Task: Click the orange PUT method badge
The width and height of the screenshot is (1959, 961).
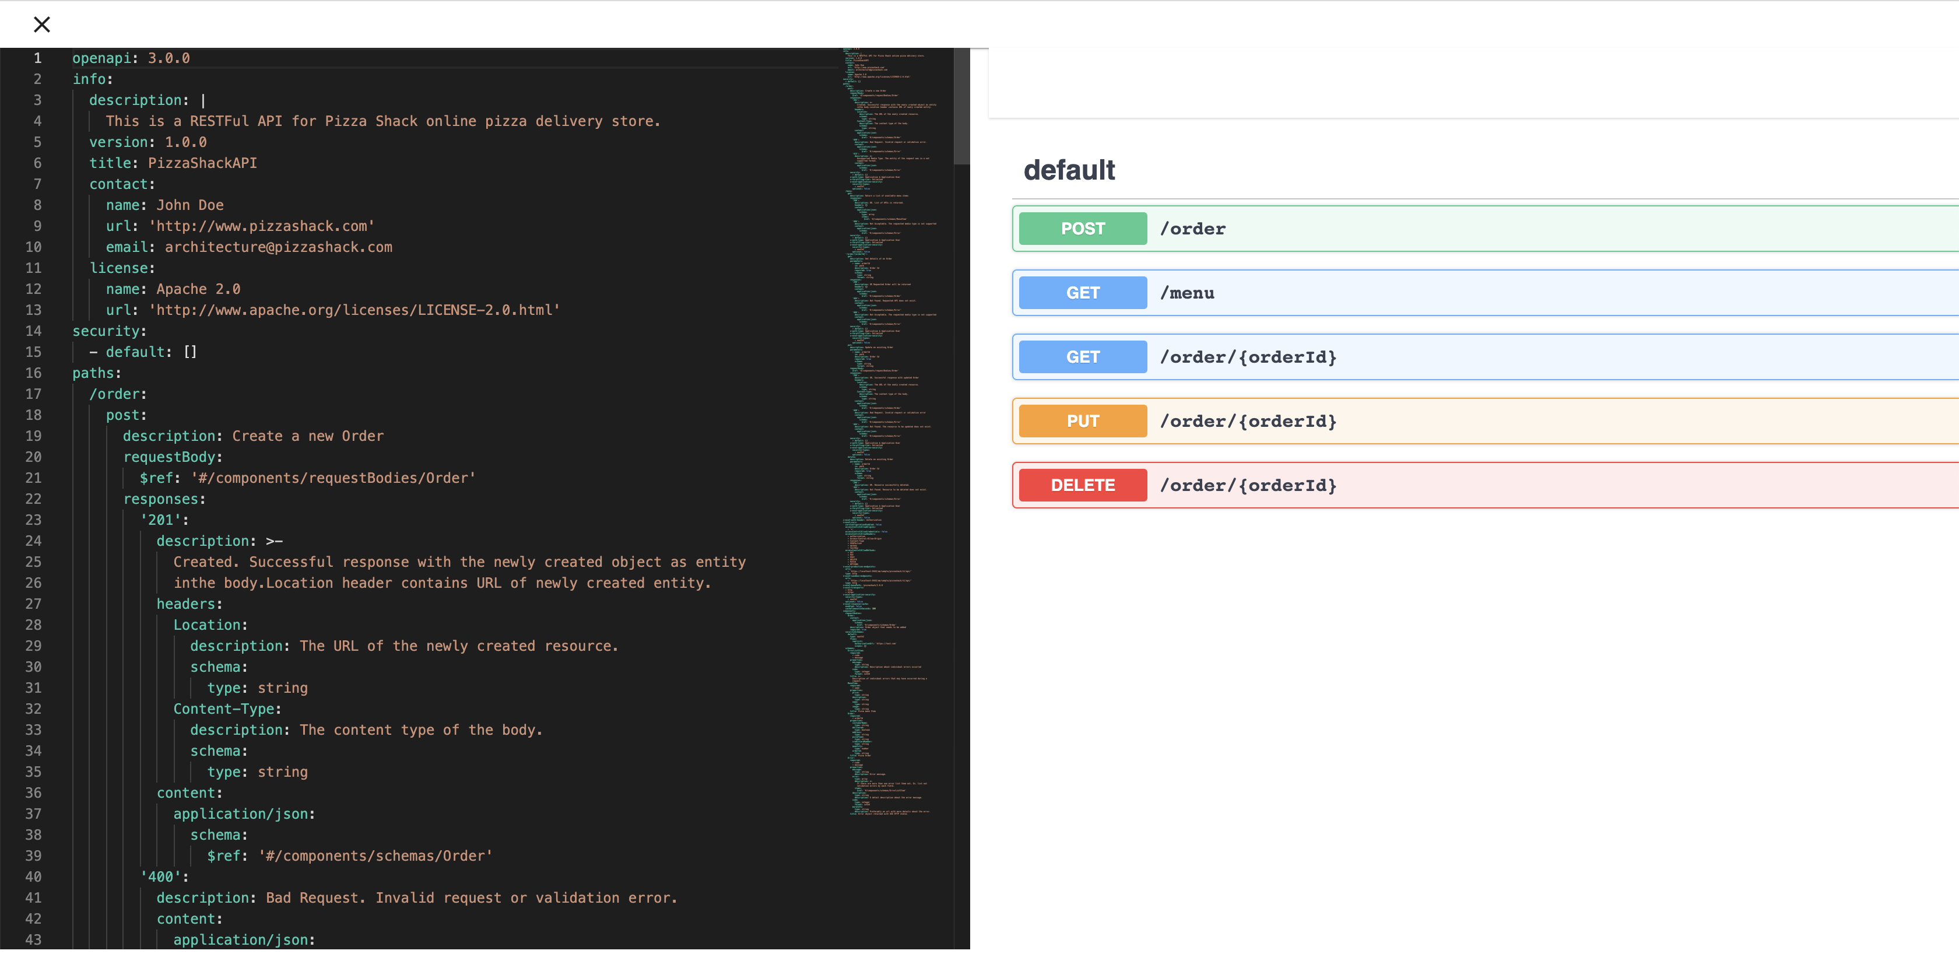Action: click(x=1082, y=420)
